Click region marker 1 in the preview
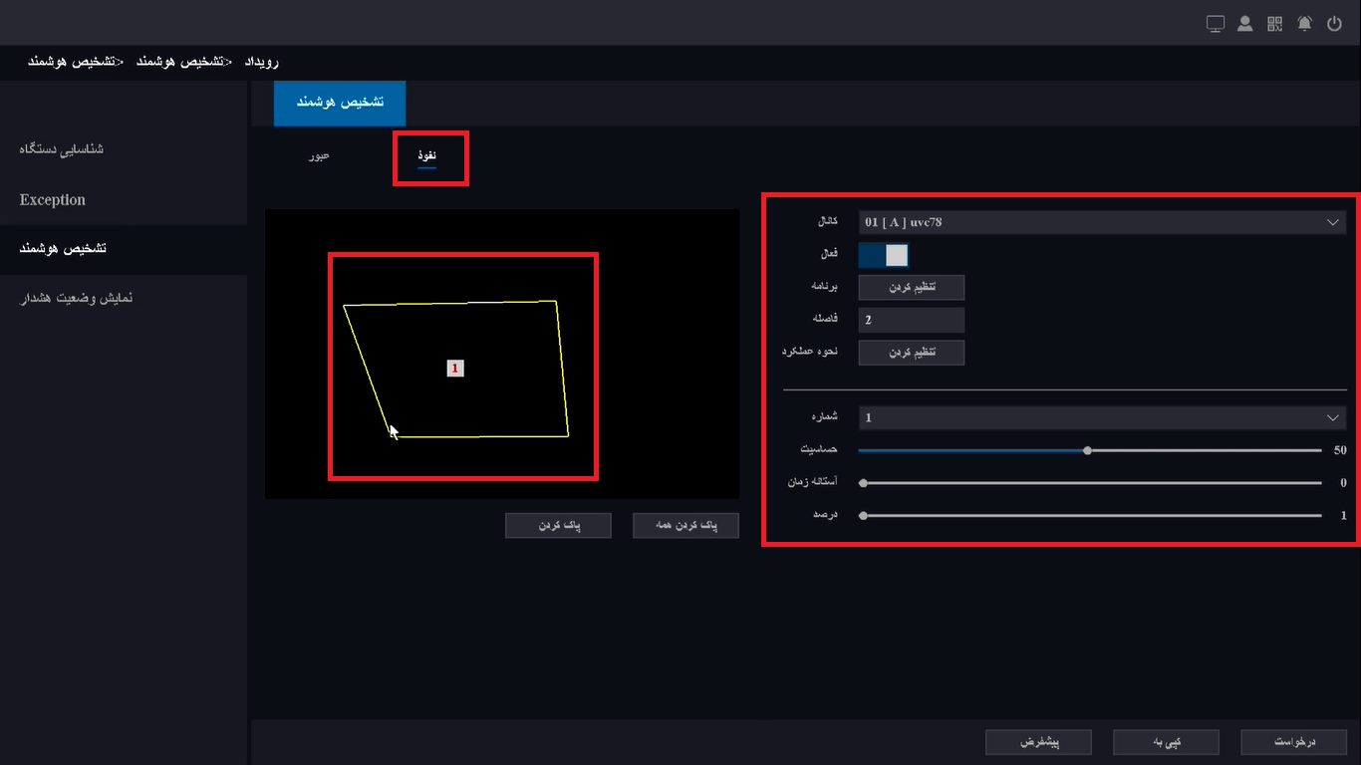This screenshot has width=1361, height=765. [455, 369]
